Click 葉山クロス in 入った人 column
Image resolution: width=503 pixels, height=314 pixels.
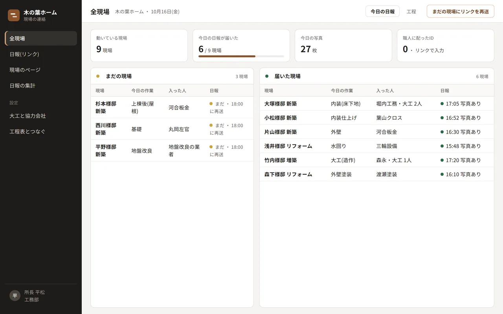389,118
